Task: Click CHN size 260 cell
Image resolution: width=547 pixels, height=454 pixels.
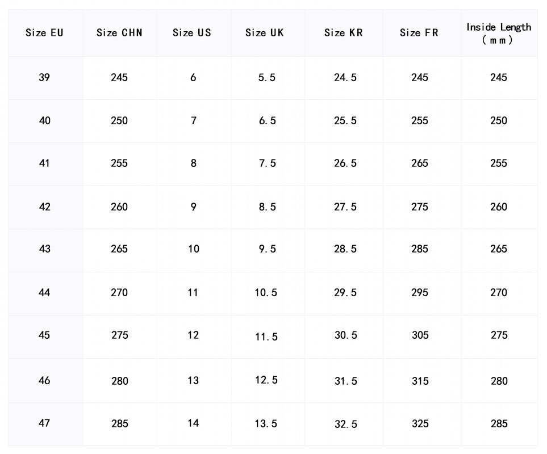Action: click(x=119, y=207)
